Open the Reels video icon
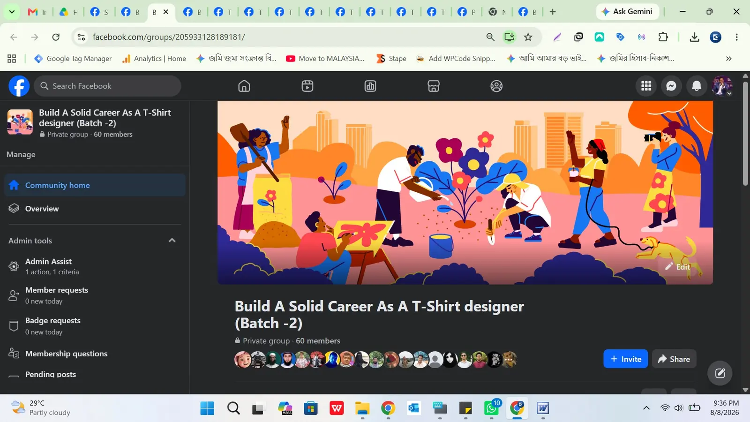 [307, 86]
